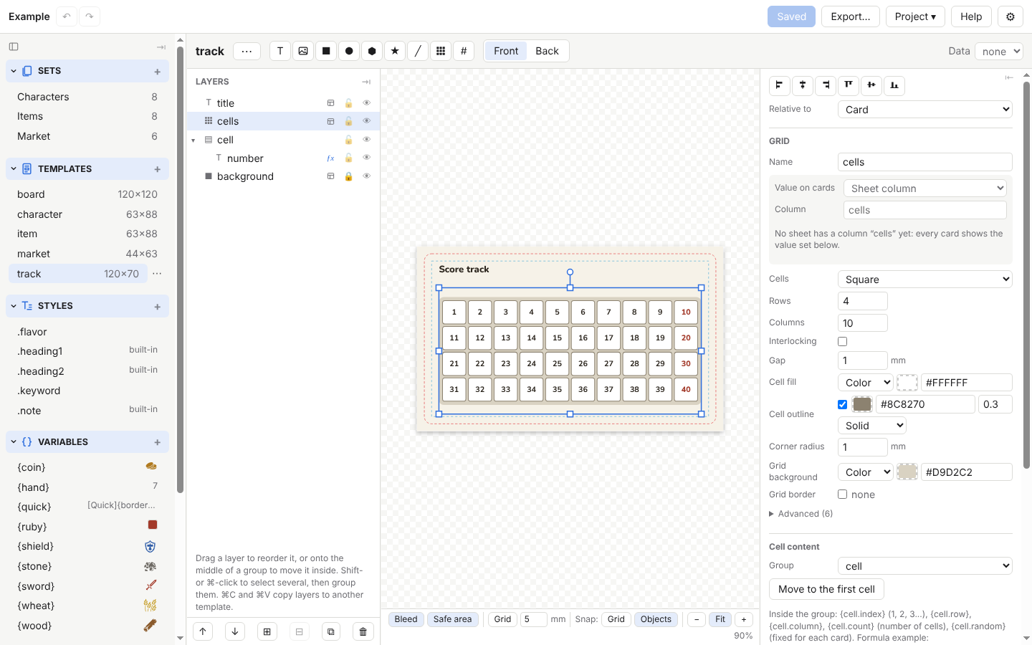Select the Grid tool in the toolbar
This screenshot has height=645, width=1032.
pos(441,51)
